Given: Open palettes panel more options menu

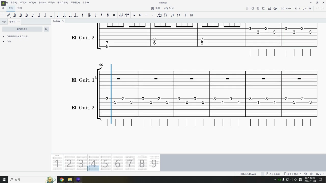Looking at the screenshot, I should pyautogui.click(x=18, y=22).
